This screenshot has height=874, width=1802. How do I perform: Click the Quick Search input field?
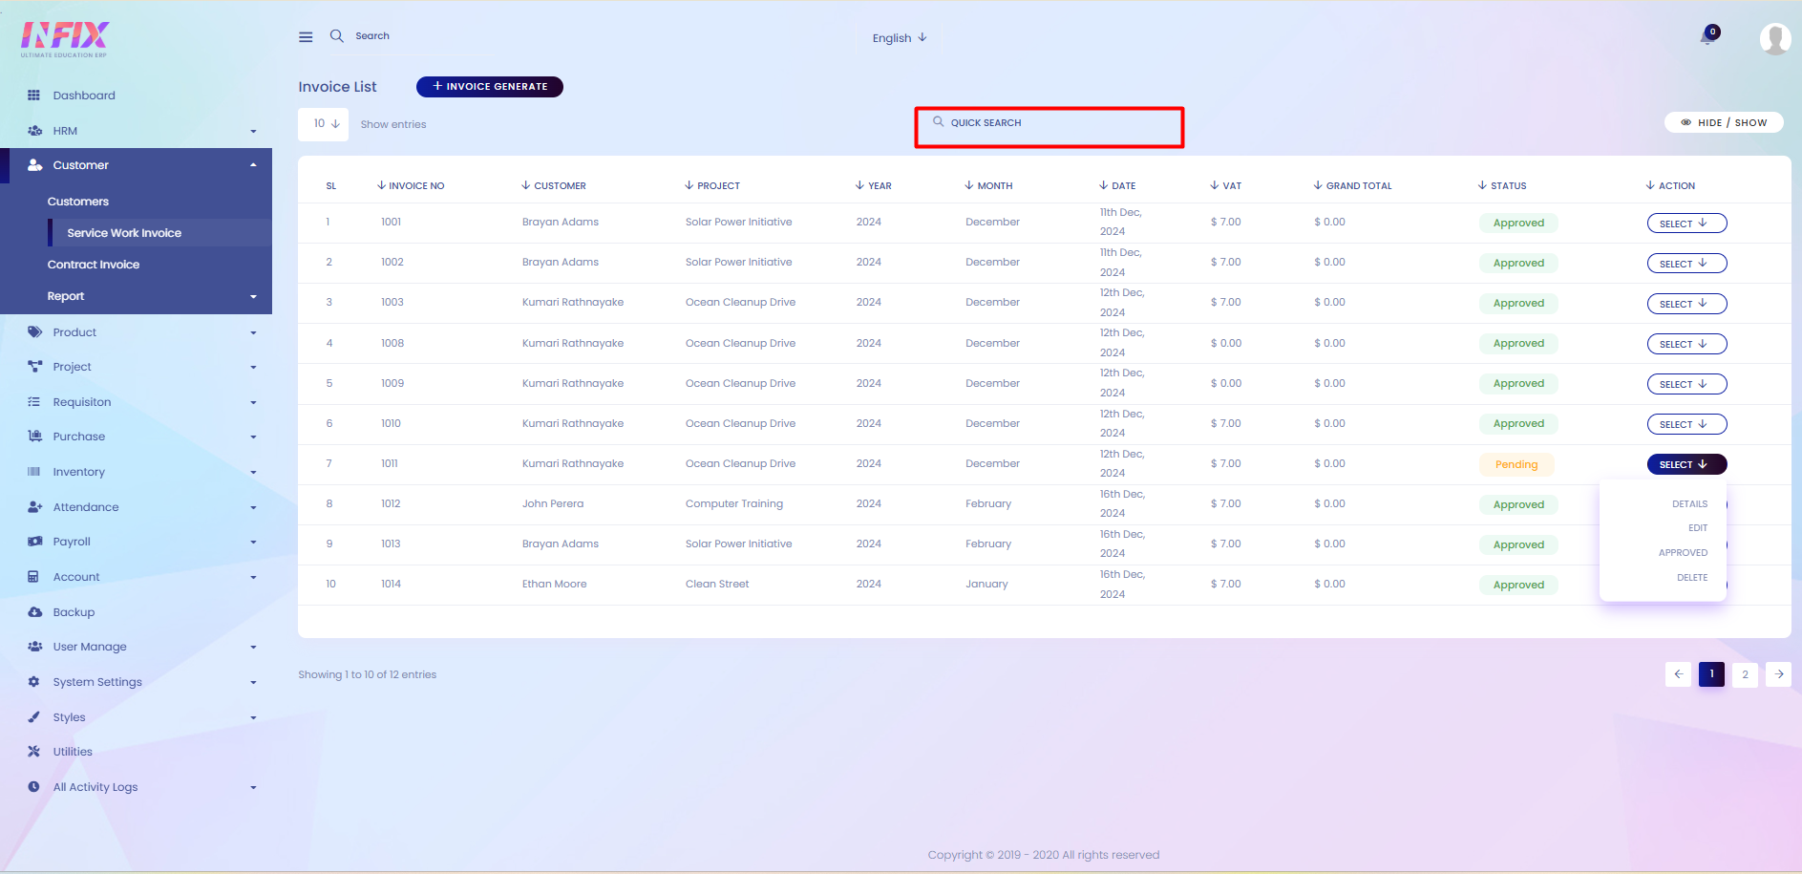pos(1049,126)
